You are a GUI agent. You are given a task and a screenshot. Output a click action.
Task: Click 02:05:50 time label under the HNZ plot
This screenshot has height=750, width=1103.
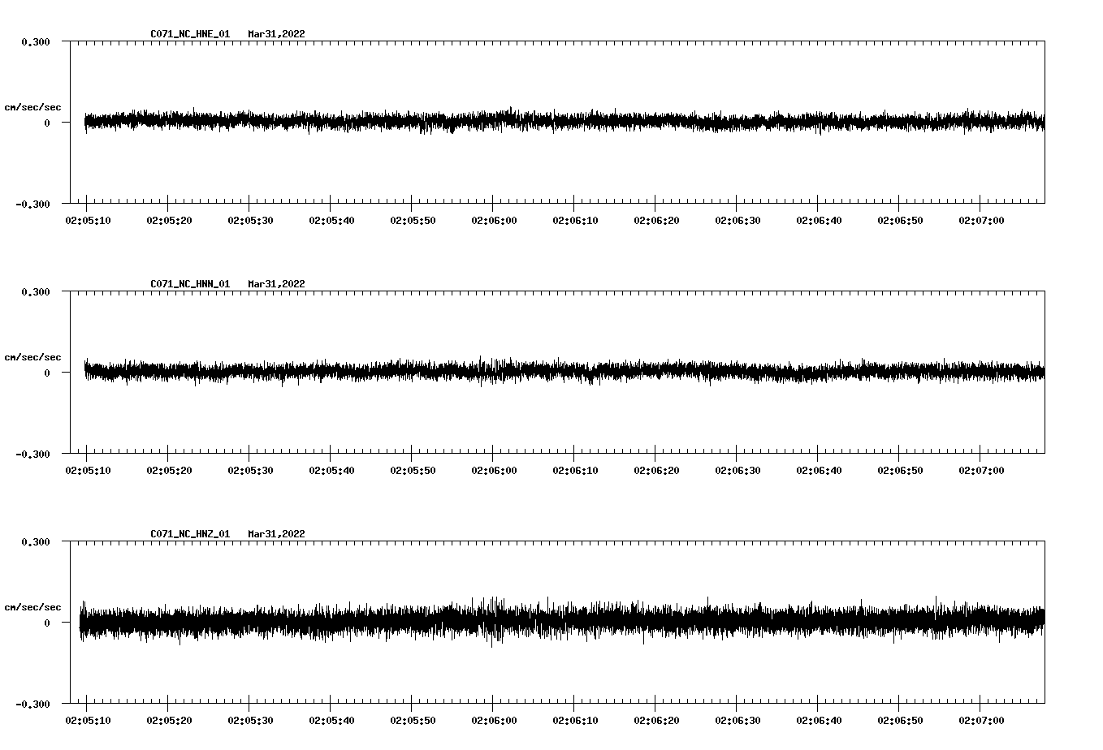413,721
